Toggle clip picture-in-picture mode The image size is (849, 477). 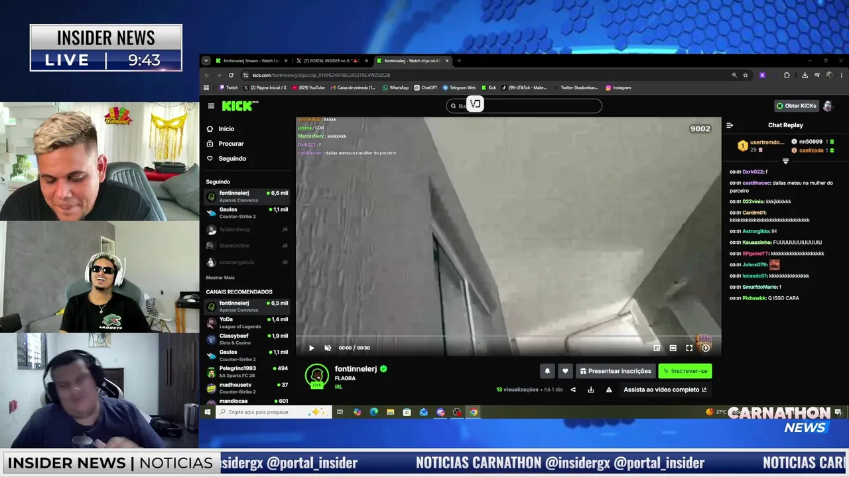tap(657, 348)
